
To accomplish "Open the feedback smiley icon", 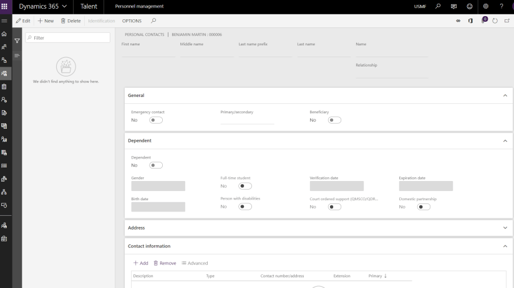I will point(470,6).
